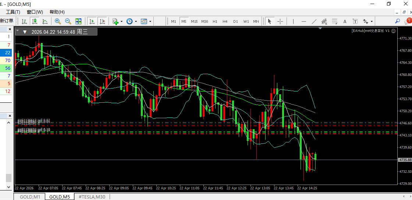
Task: Switch timeframe to M30
Action: (x=205, y=22)
